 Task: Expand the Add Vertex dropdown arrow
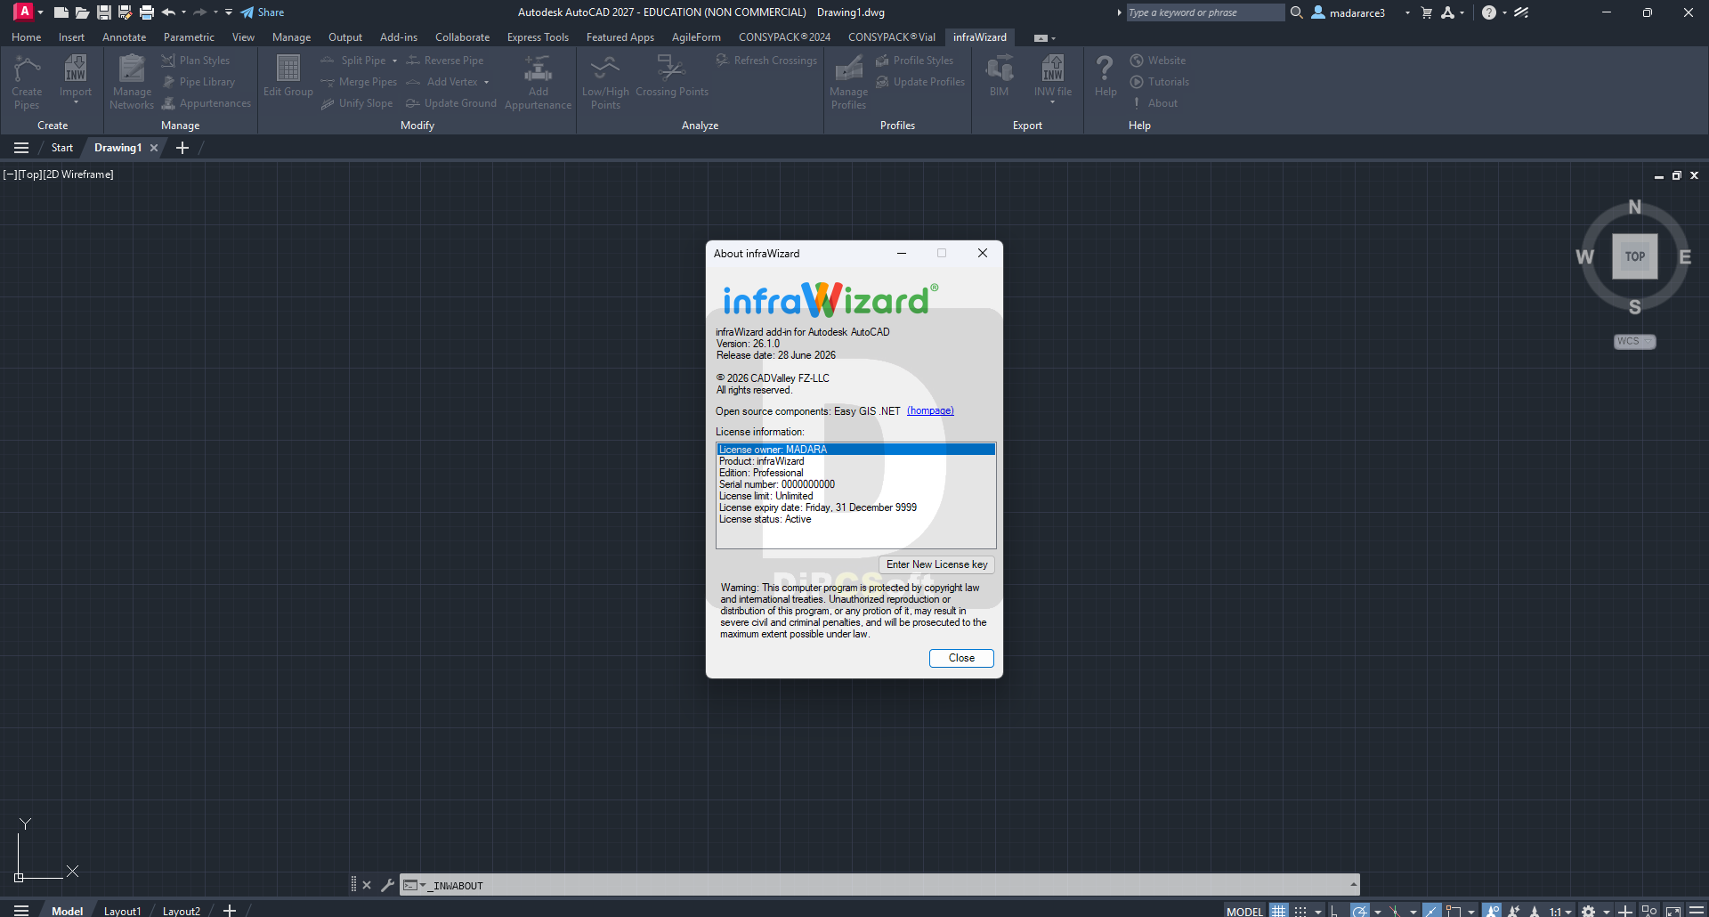click(487, 82)
